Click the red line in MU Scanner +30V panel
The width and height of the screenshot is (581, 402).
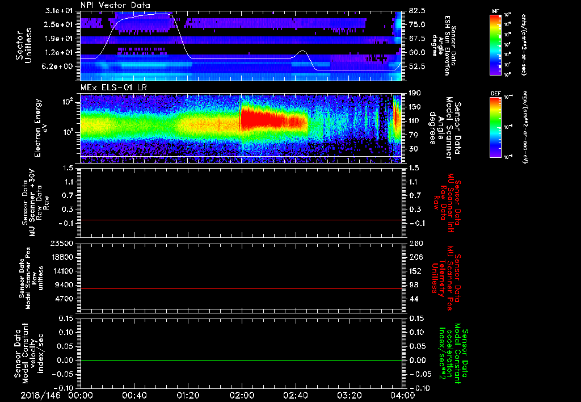pos(241,220)
